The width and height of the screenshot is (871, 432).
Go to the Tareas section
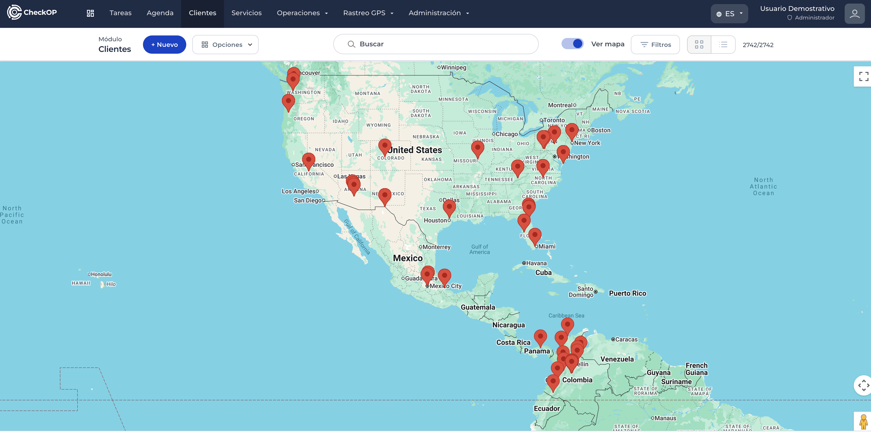pos(120,13)
